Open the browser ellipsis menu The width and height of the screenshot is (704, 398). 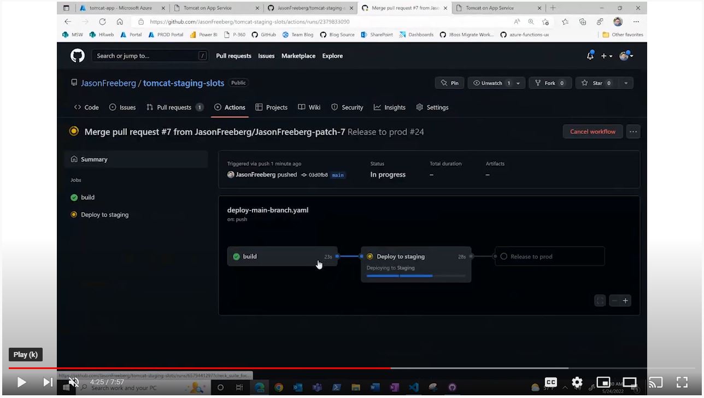[636, 22]
